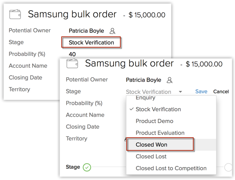This screenshot has width=235, height=180.
Task: Click the Probability value 40
Action: tap(72, 54)
